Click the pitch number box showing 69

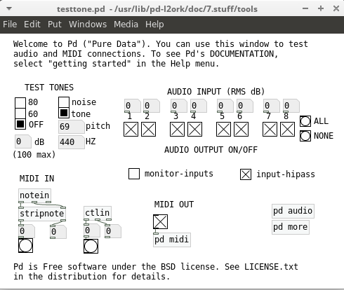pos(71,127)
